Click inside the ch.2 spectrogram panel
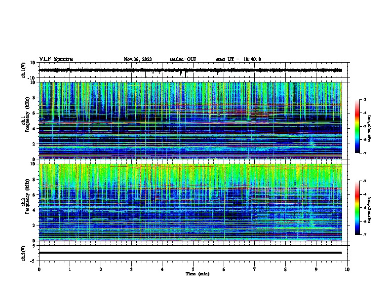391x302 pixels. click(x=191, y=202)
